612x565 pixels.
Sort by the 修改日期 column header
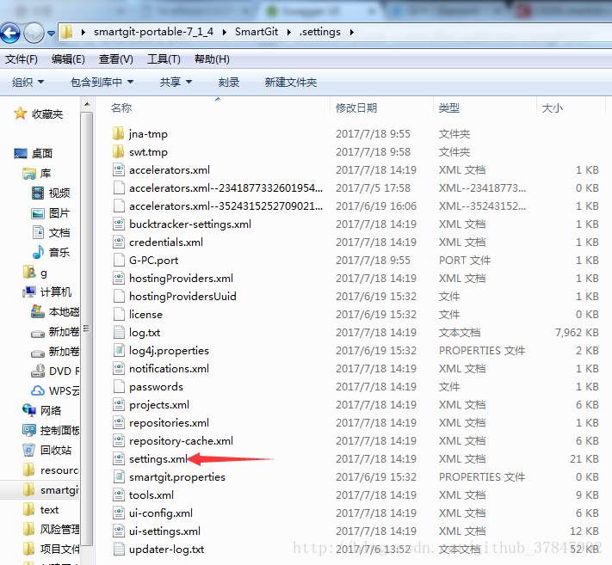click(x=356, y=108)
